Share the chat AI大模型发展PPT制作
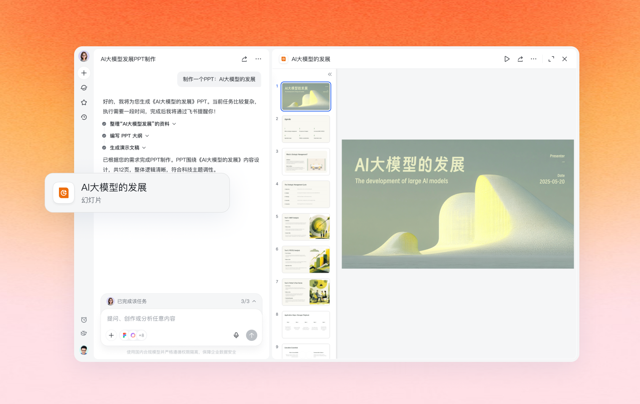Screen dimensions: 640x404 coord(244,59)
